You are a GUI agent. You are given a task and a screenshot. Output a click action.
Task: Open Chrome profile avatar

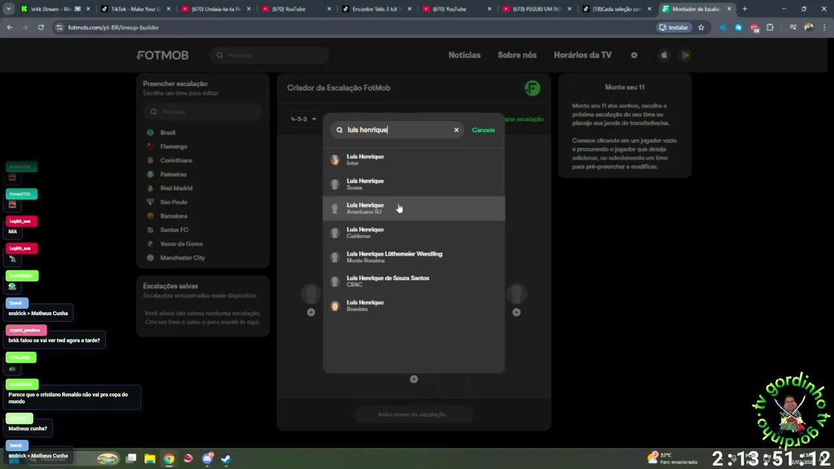[x=809, y=27]
